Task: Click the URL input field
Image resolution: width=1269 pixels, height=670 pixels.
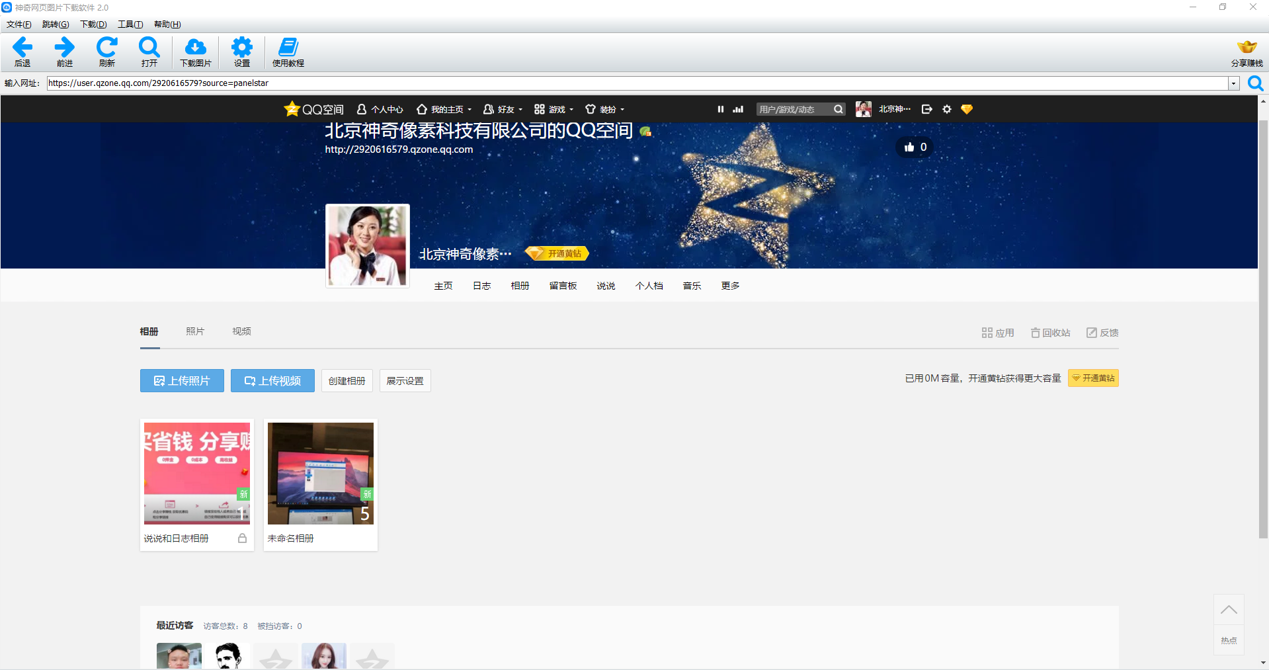Action: click(637, 83)
